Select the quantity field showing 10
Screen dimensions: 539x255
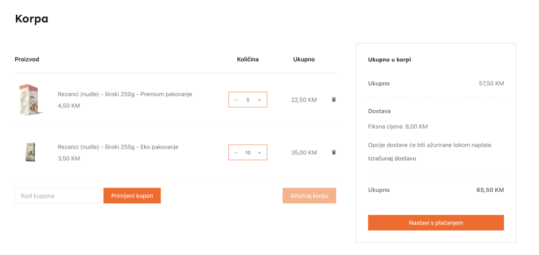[x=248, y=152]
